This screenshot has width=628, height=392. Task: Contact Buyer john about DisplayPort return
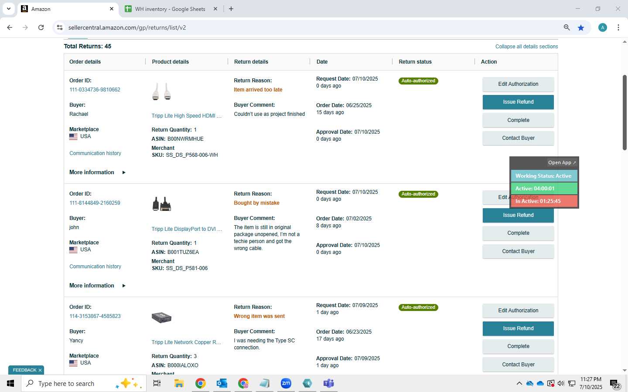[518, 251]
